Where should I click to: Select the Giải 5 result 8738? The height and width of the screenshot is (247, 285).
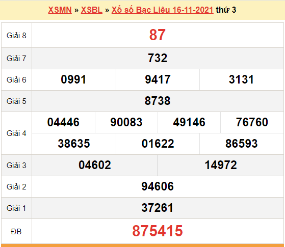(x=158, y=101)
